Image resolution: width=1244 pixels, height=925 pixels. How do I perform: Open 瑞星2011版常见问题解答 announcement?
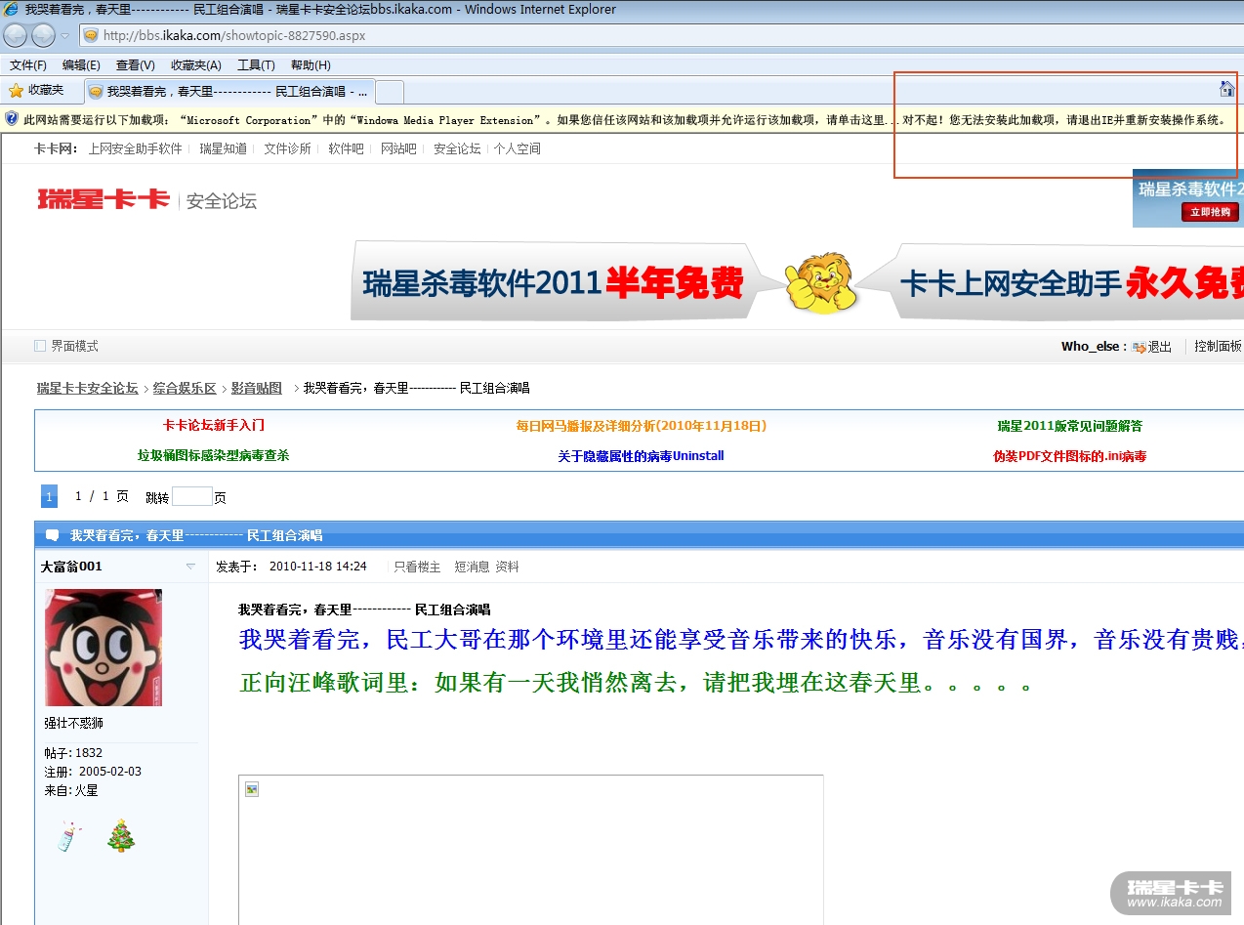(x=1070, y=426)
